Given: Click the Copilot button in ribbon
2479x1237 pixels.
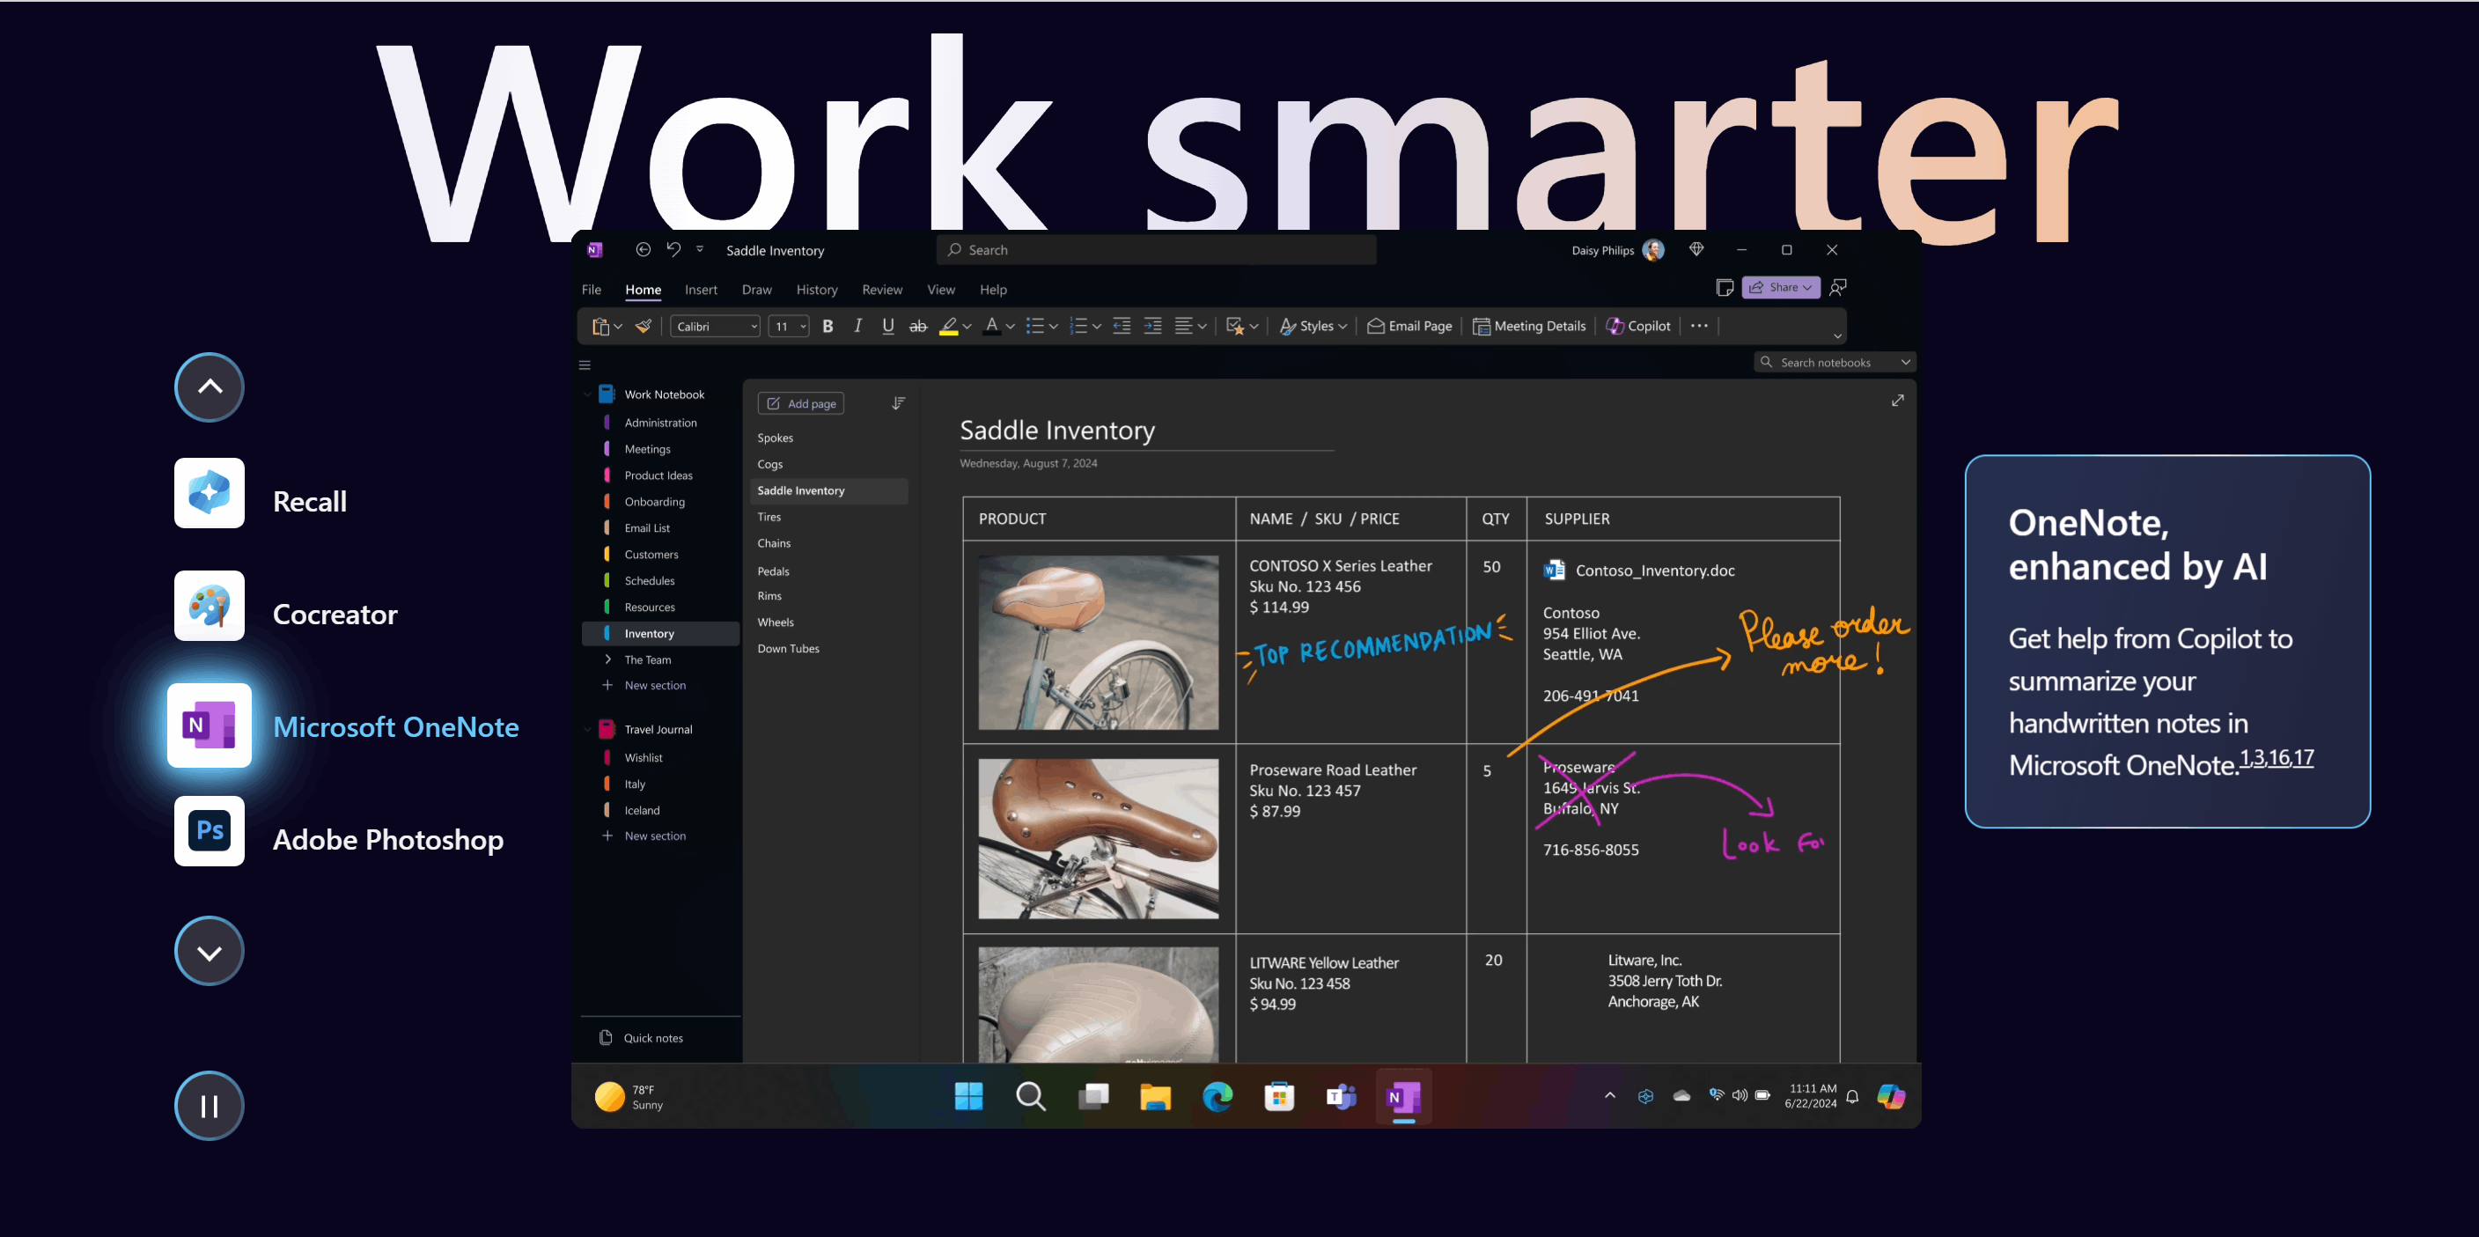Looking at the screenshot, I should point(1638,327).
